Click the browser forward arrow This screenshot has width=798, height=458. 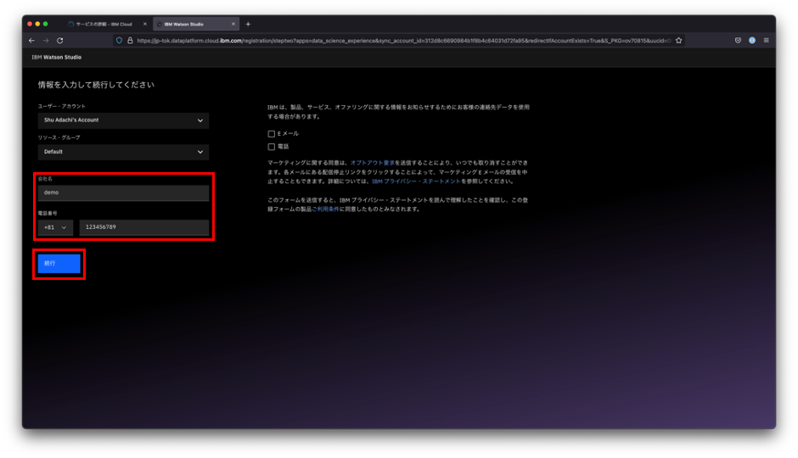pos(46,41)
